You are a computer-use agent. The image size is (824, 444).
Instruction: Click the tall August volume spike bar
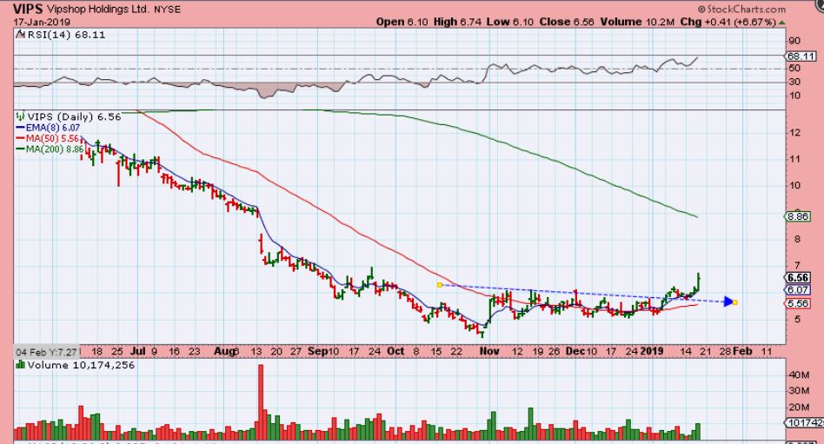[x=261, y=402]
